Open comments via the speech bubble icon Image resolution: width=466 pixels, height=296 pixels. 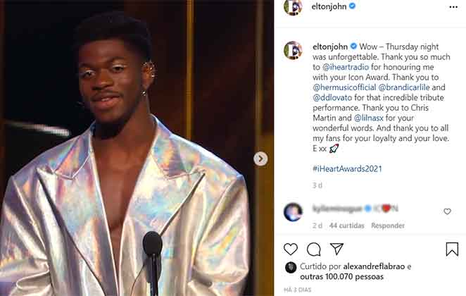313,249
